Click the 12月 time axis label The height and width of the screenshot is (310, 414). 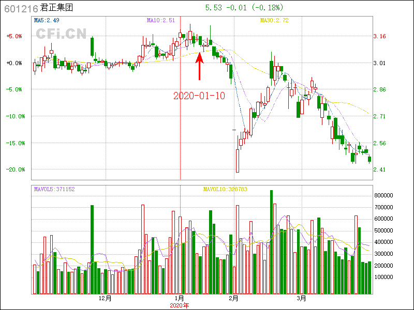pos(105,299)
